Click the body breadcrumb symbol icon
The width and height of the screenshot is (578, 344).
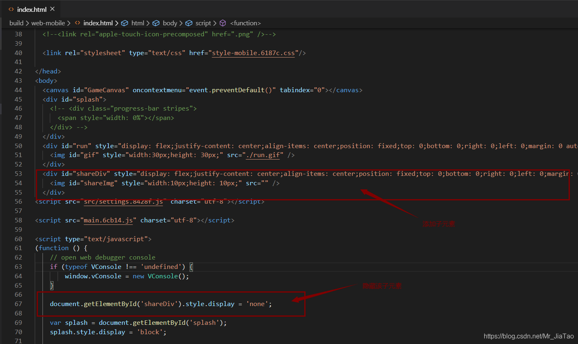click(x=156, y=23)
